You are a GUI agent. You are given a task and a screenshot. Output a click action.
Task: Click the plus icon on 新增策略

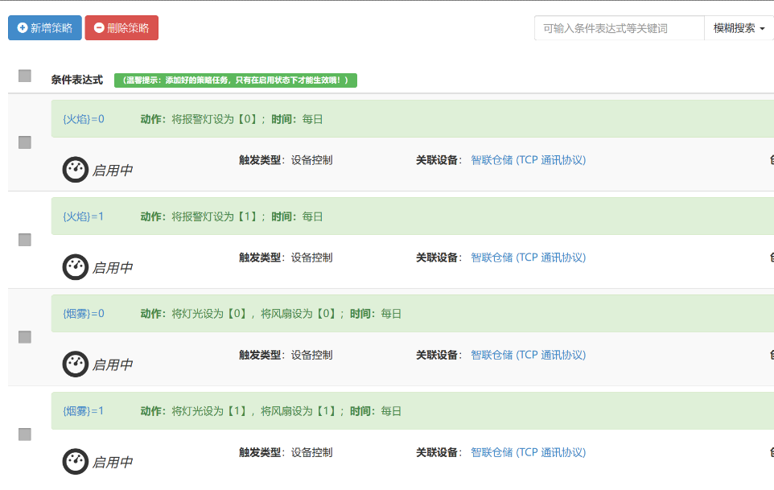23,28
